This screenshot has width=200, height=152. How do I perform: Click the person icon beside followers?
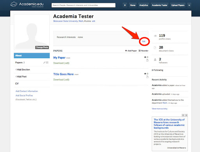click(155, 60)
